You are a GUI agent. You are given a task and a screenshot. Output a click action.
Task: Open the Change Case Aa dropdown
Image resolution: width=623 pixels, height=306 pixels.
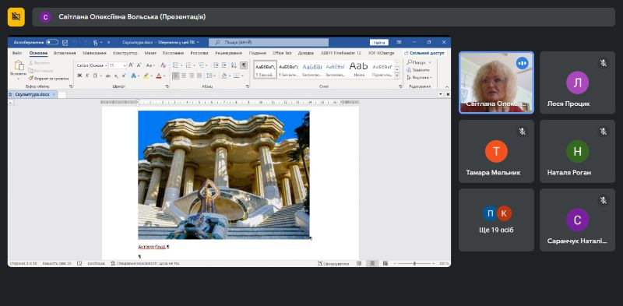click(x=150, y=65)
